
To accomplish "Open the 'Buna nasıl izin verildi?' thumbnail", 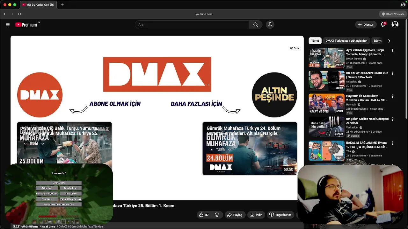I will click(326, 127).
